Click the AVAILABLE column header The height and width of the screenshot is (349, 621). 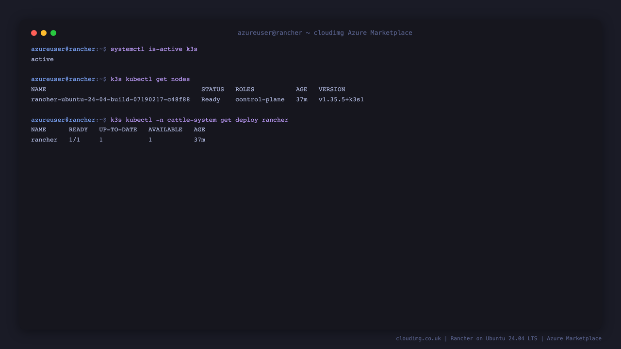[x=165, y=129]
